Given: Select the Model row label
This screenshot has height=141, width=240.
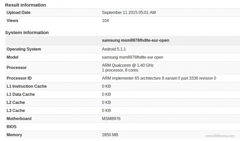Looking at the screenshot, I should coord(13,57).
